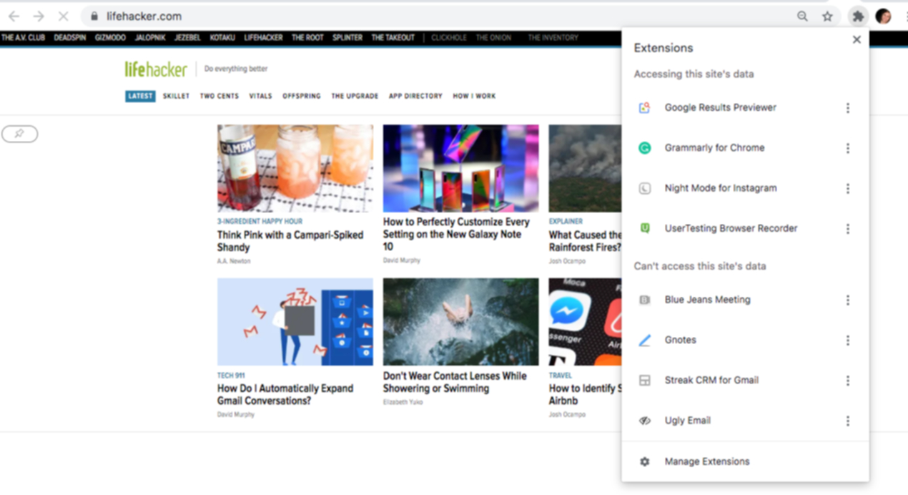
Task: Open Don't Wear Contact Lenses headline
Action: pyautogui.click(x=455, y=382)
